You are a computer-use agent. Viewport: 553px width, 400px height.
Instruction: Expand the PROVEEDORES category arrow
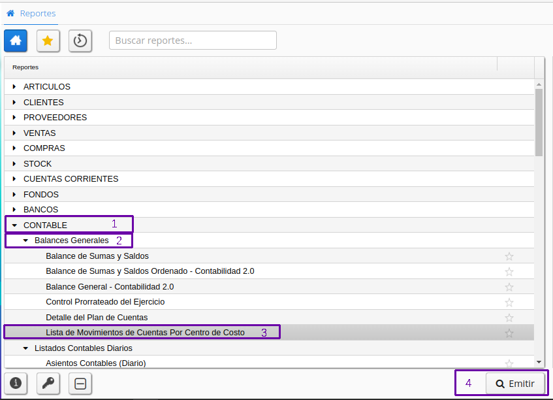point(14,117)
